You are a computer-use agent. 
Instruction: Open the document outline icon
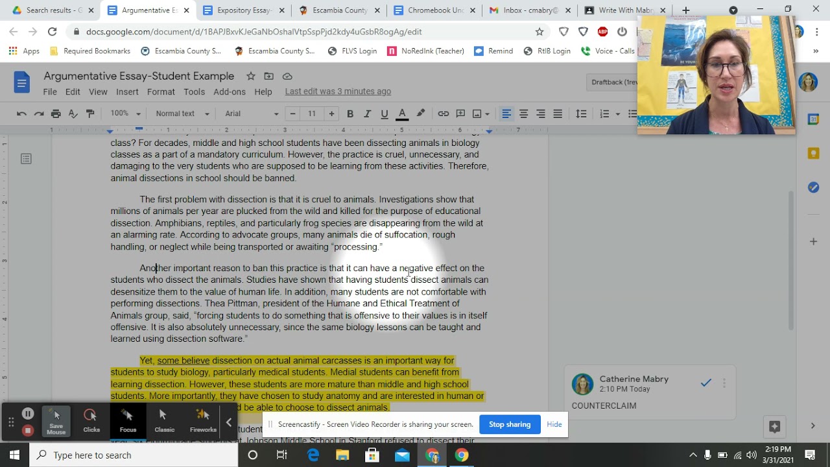(x=26, y=159)
